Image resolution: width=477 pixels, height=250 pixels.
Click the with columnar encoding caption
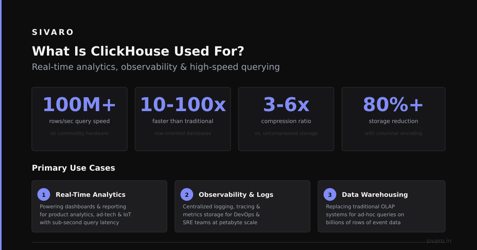(x=394, y=133)
